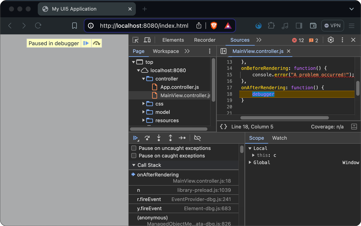Show more navigator tabs chevron

coord(187,51)
